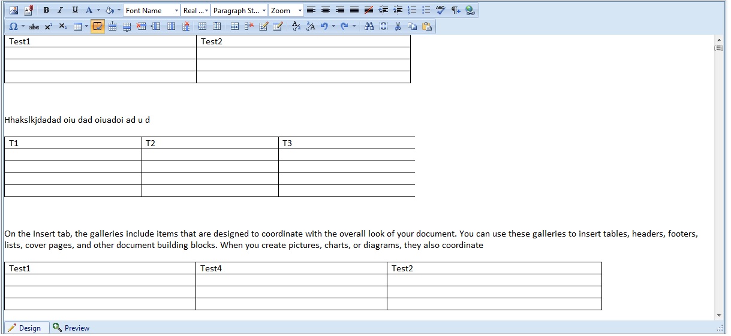Insert a table row below
731x336 pixels.
[127, 26]
